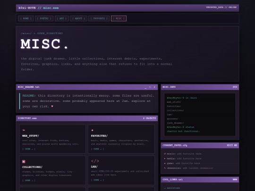This screenshot has height=191, width=255.
Task: Click the UNSORTED_DATA // ONLINE status text
Action: point(221,7)
